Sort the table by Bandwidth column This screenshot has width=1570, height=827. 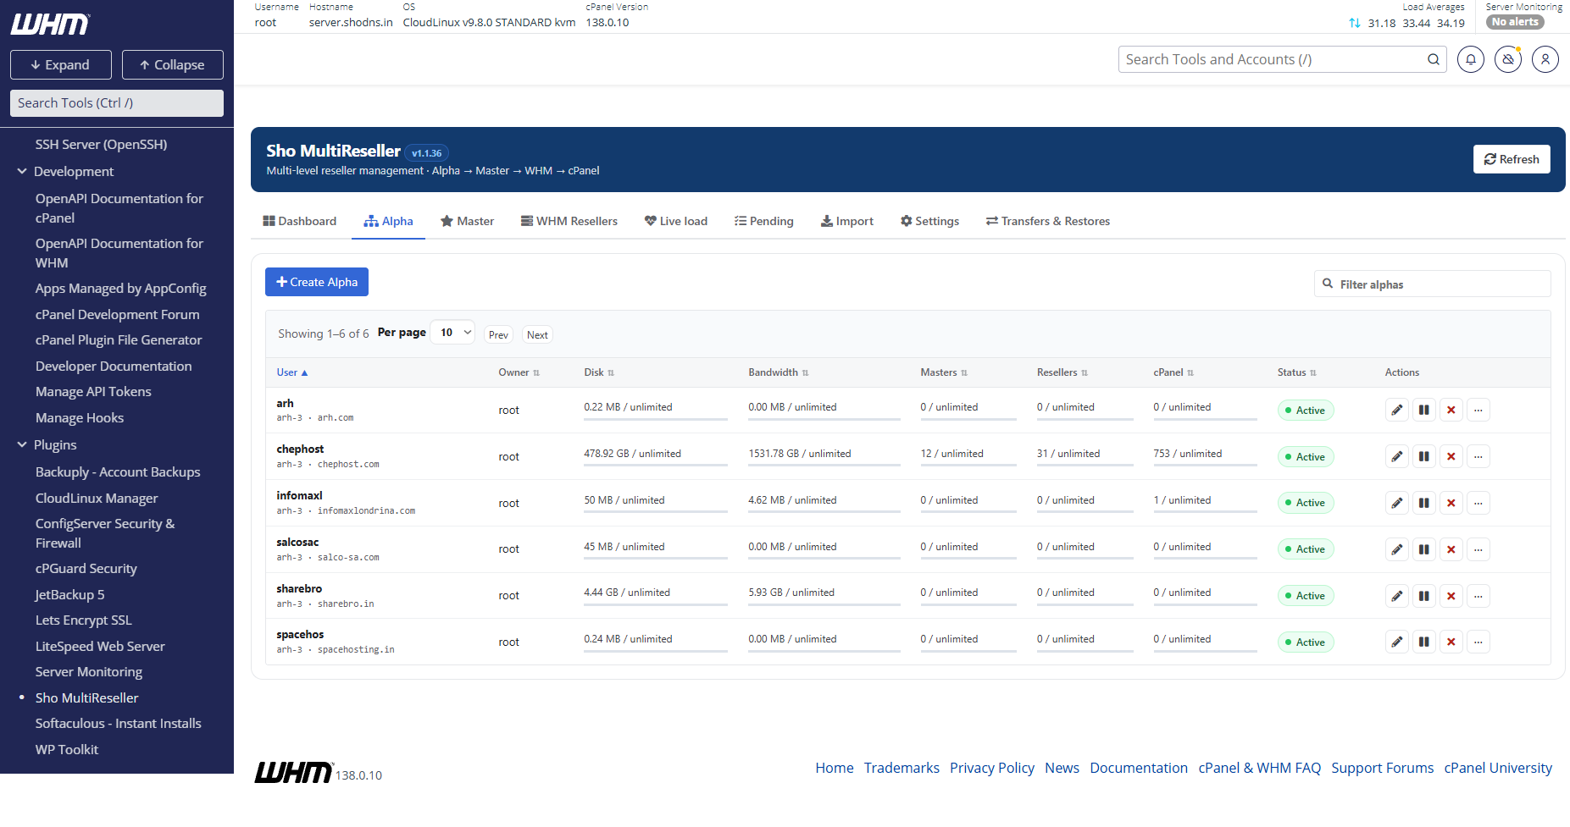point(779,372)
